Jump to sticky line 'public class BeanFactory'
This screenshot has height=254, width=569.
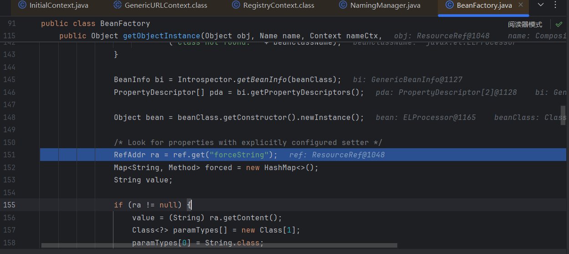click(x=95, y=23)
